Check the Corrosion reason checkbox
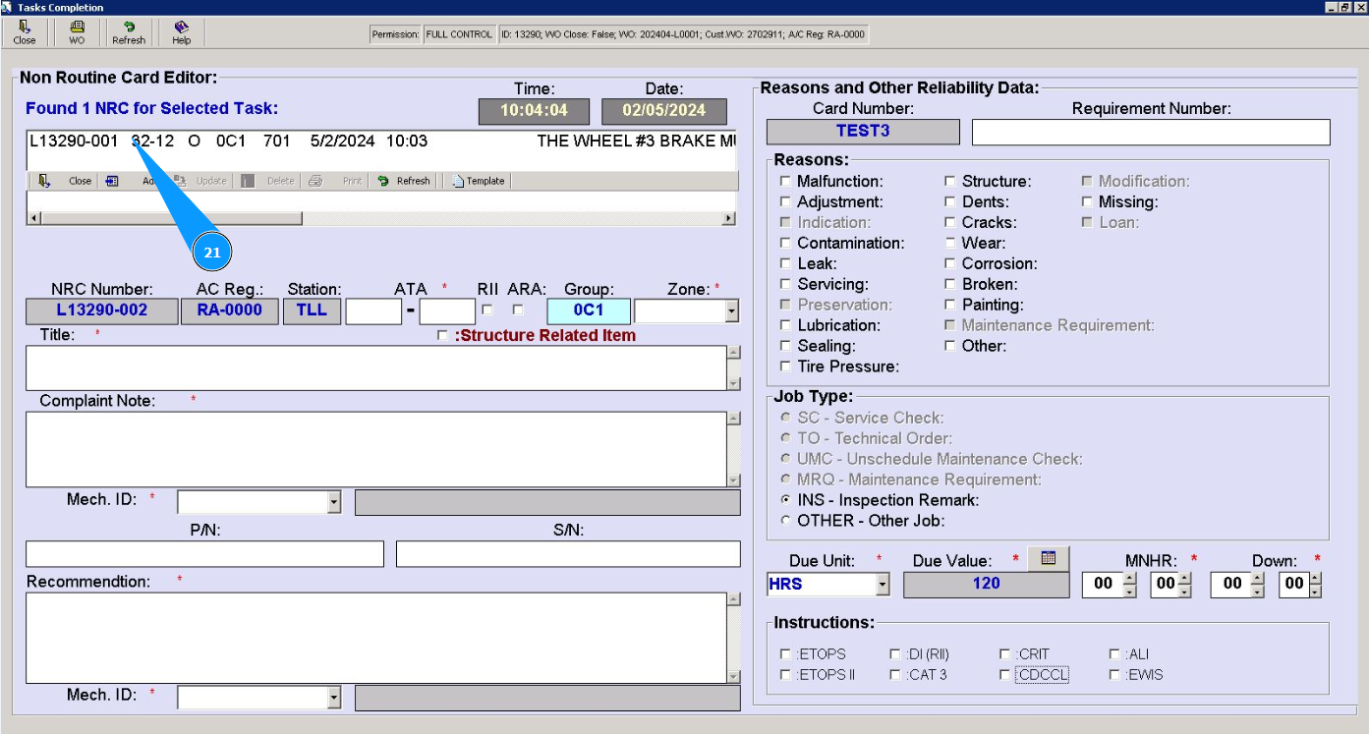The height and width of the screenshot is (734, 1369). (950, 264)
